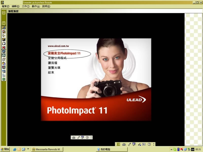Screen dimensions: 203x152
Task: Open the 我的電腦 taskbar button
Action: coord(112,149)
